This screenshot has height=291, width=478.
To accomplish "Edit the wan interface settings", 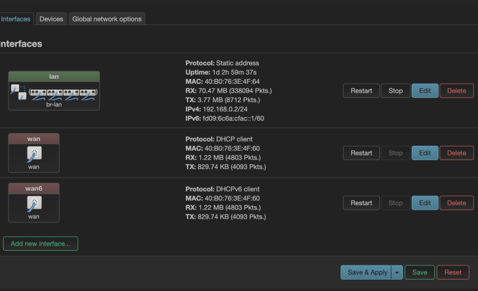I will pos(425,153).
